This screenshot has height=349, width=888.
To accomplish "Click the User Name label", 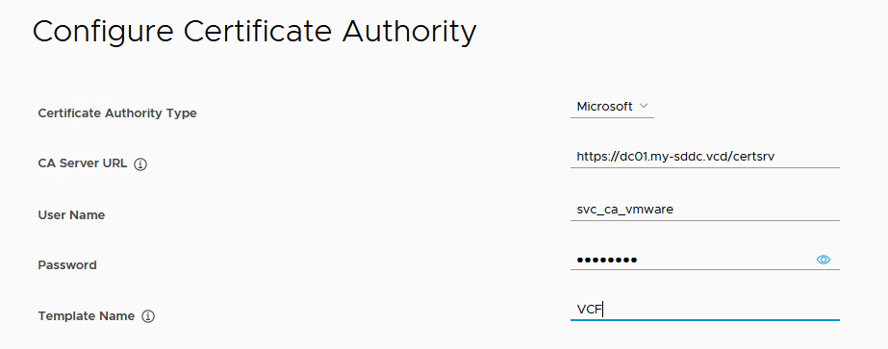I will click(x=71, y=215).
